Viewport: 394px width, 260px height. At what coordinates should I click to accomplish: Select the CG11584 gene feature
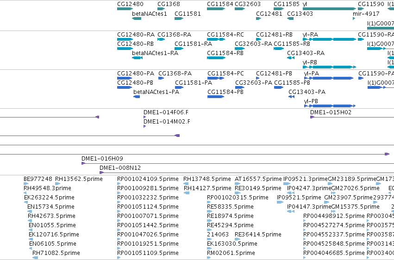coord(216,9)
